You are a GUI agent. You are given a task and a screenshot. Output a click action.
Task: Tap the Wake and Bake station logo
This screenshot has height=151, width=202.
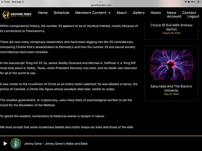click(x=15, y=143)
